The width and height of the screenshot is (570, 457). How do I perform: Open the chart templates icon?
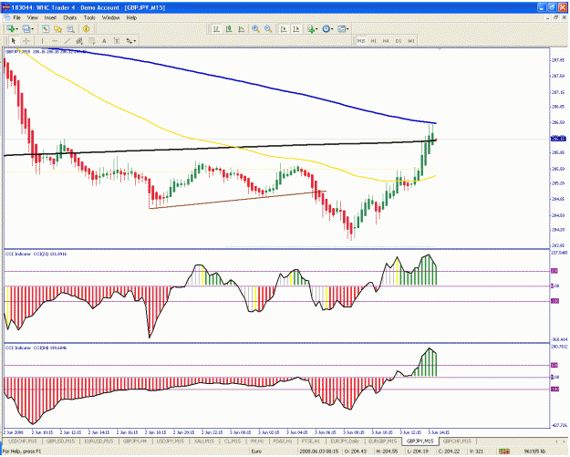[341, 29]
